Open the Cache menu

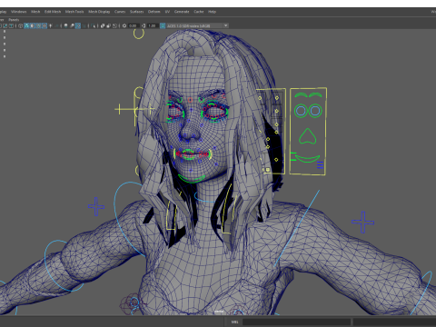199,12
